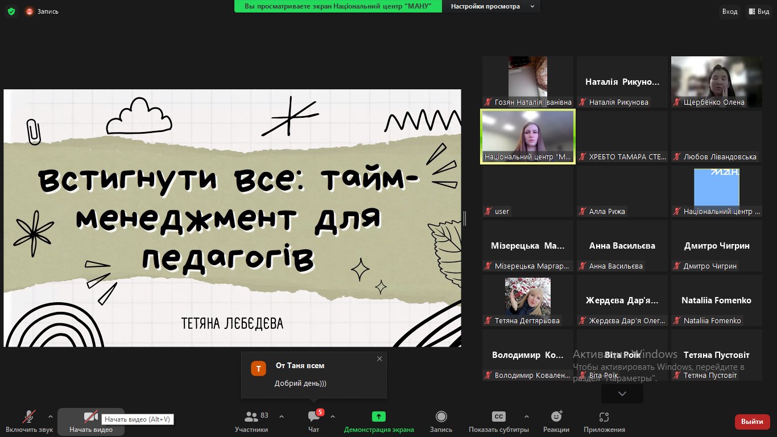Click the green encryption shield icon

tap(11, 11)
